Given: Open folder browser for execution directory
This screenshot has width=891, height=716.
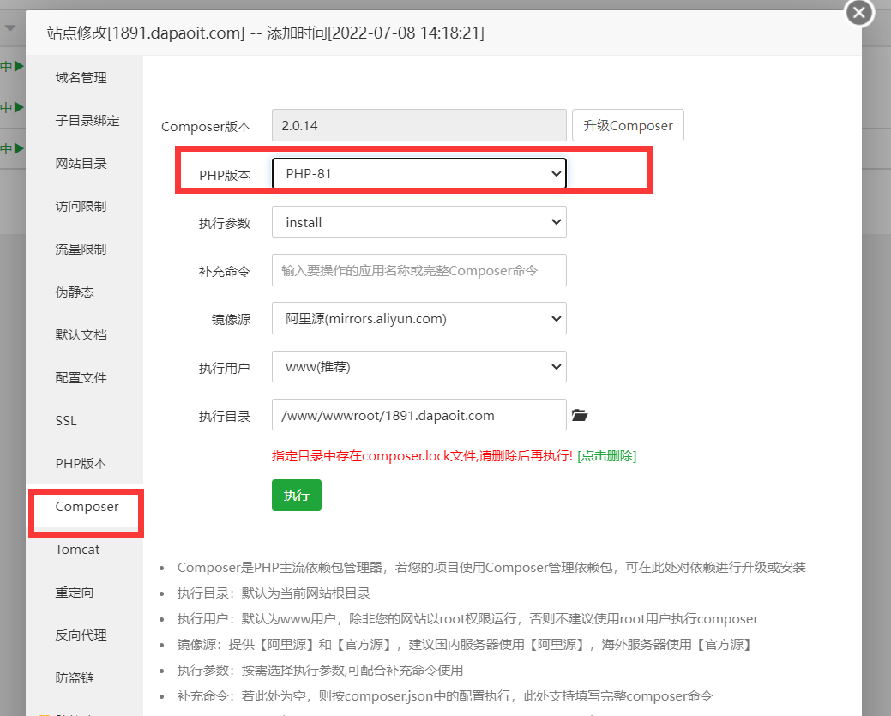Looking at the screenshot, I should 579,415.
